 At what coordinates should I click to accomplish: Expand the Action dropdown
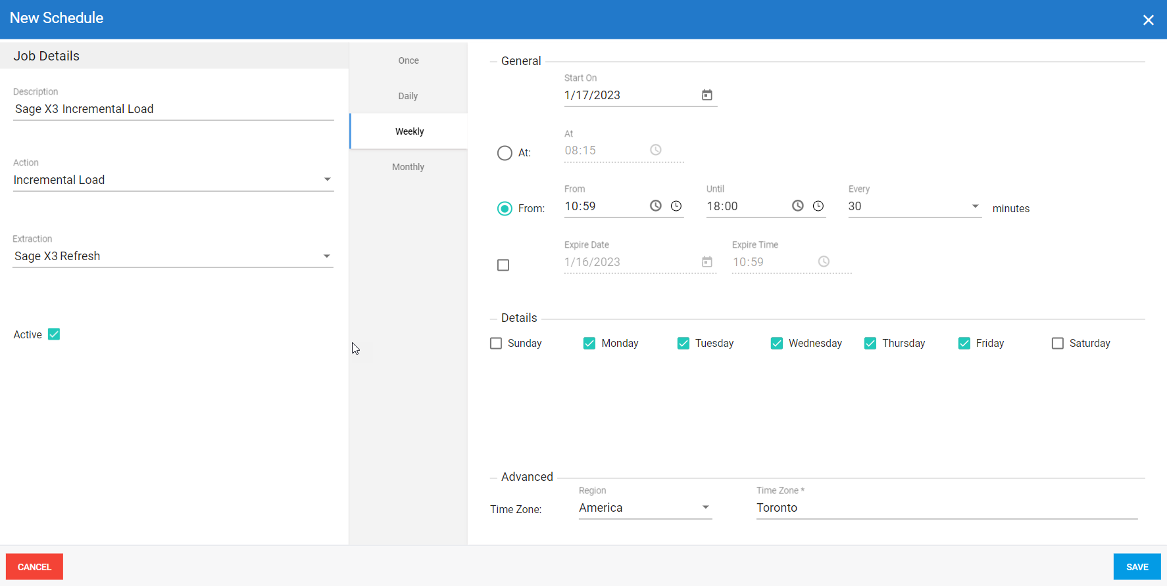(x=327, y=179)
